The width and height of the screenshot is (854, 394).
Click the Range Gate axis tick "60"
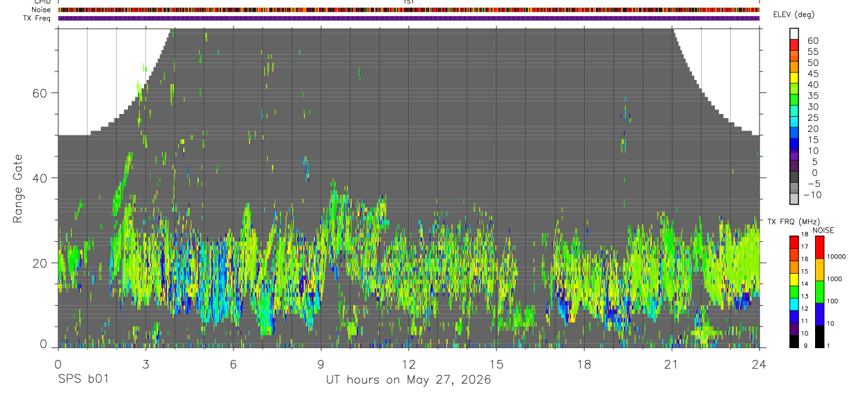40,92
